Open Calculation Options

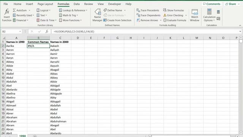click(x=209, y=15)
